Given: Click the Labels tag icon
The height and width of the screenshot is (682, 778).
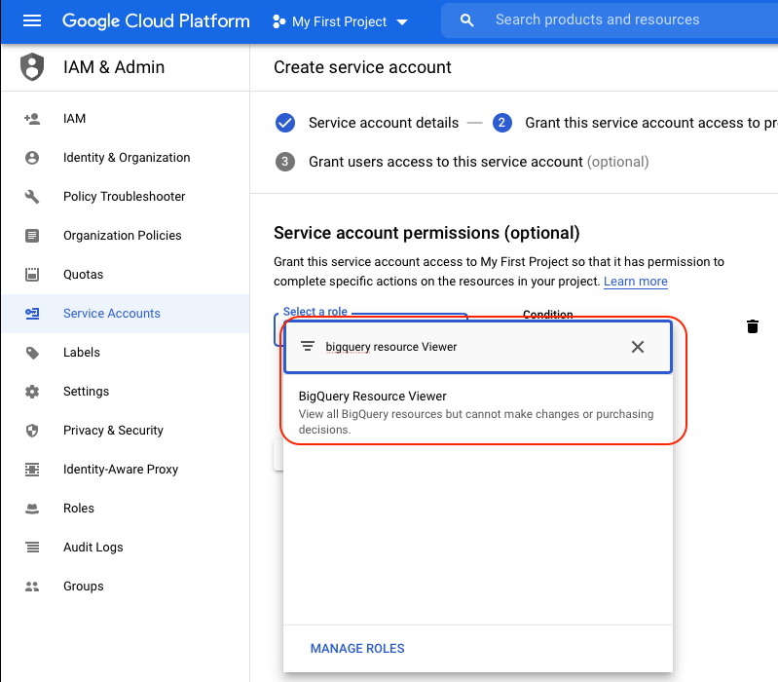Looking at the screenshot, I should 32,353.
